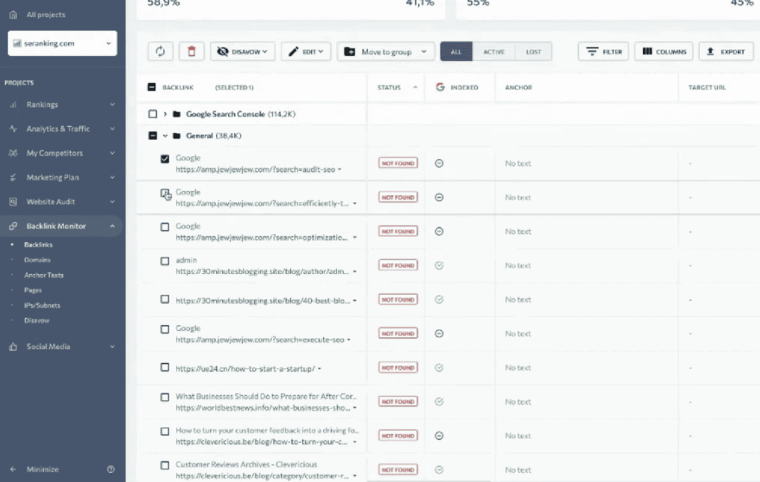Select Pages submenu item
This screenshot has width=760, height=482.
(33, 290)
